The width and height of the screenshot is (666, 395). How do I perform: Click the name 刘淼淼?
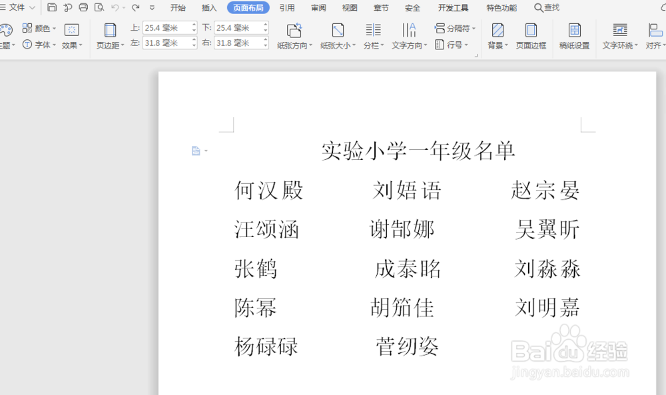tap(547, 269)
